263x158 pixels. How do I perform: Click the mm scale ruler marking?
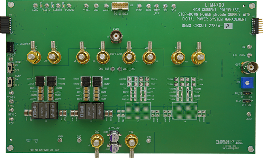click(x=32, y=140)
